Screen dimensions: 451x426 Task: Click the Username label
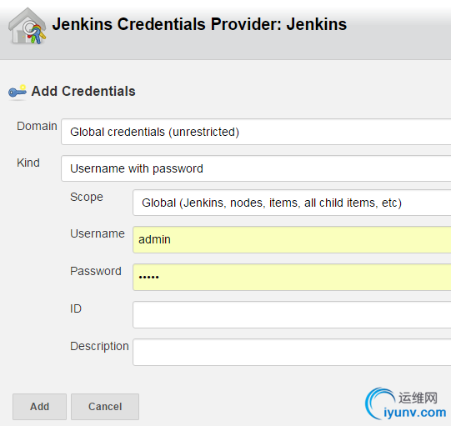pyautogui.click(x=98, y=233)
